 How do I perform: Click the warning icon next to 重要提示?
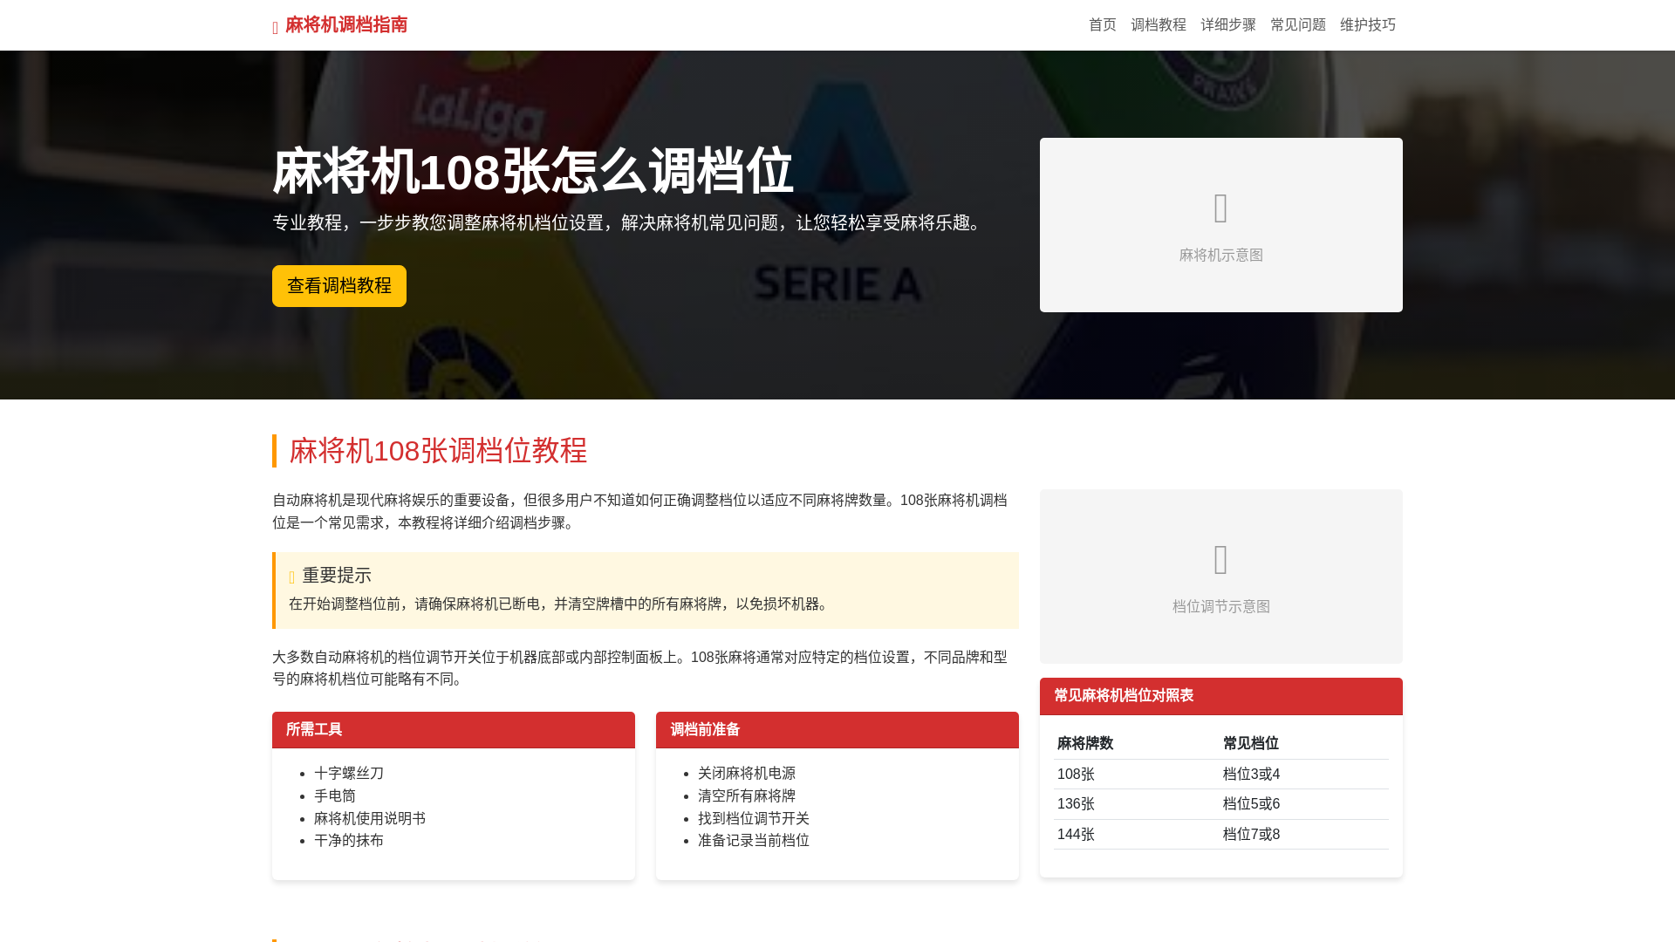coord(292,577)
